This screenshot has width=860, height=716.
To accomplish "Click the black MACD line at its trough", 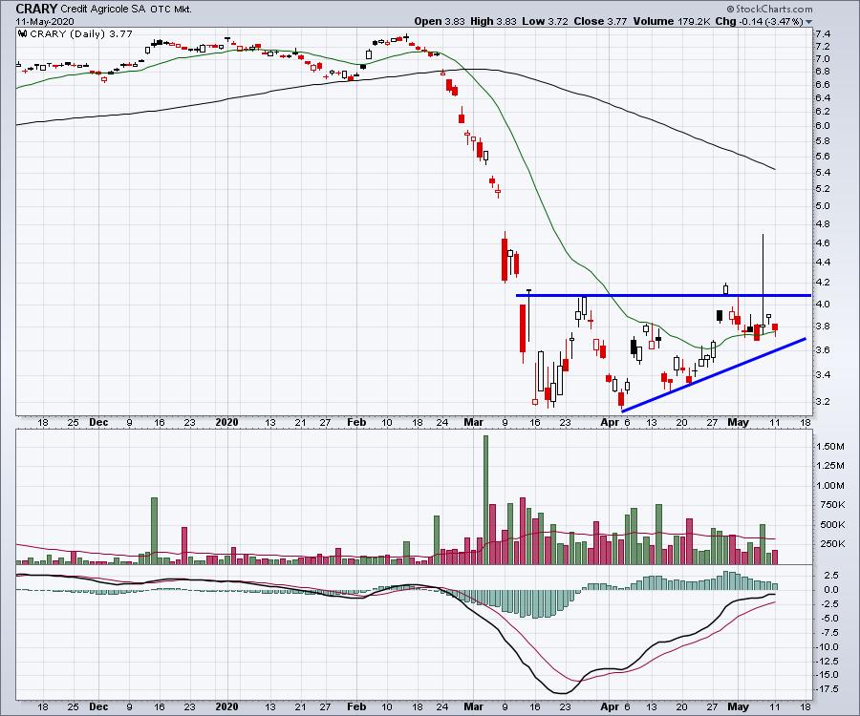I will [562, 691].
